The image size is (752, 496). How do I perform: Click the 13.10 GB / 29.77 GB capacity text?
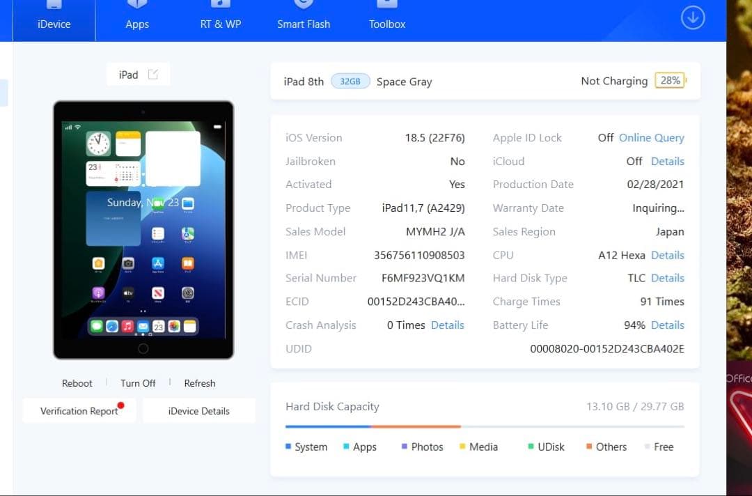coord(635,407)
